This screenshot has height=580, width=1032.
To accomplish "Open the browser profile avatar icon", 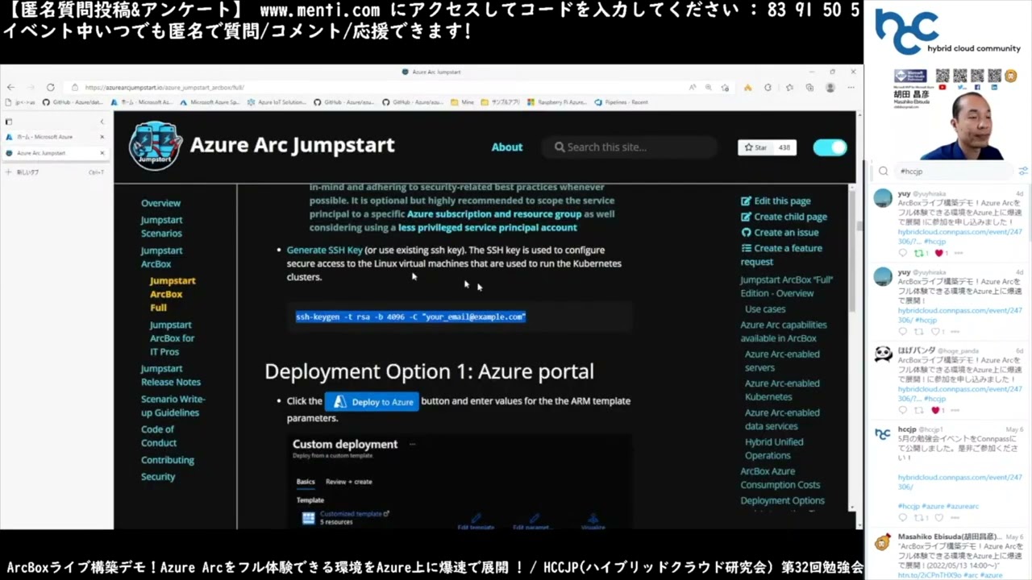I will click(829, 87).
